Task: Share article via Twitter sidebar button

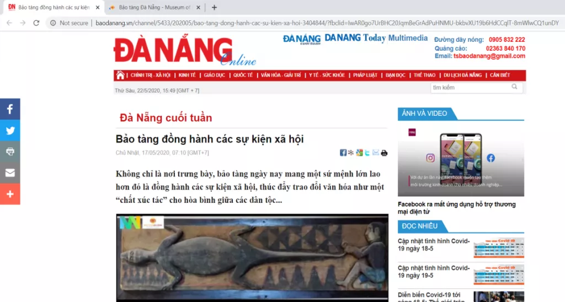Action: tap(10, 130)
